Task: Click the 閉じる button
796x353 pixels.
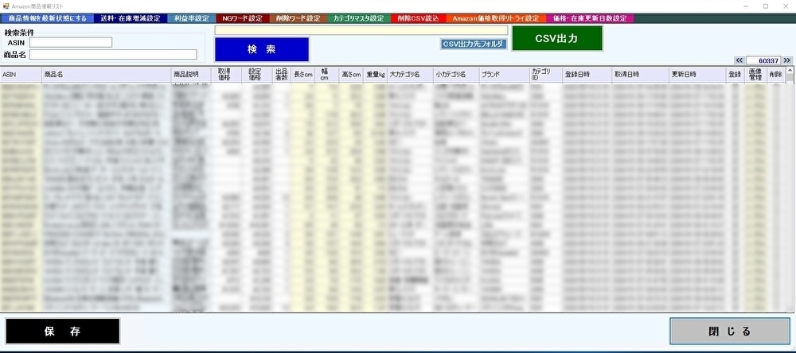Action: (729, 332)
